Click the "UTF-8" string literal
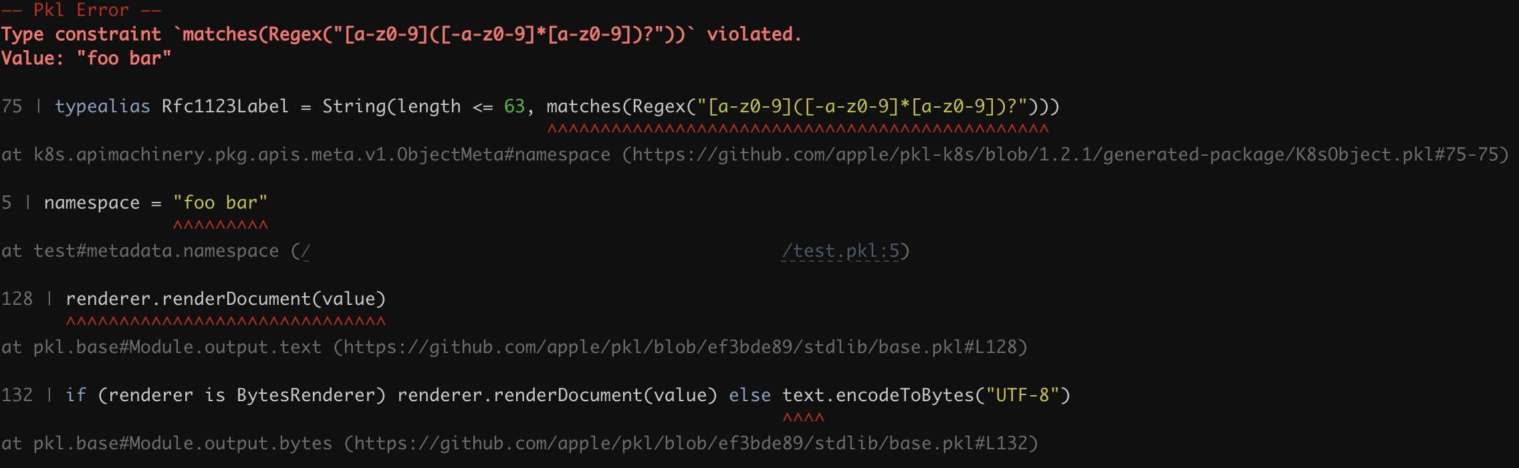 [1022, 395]
